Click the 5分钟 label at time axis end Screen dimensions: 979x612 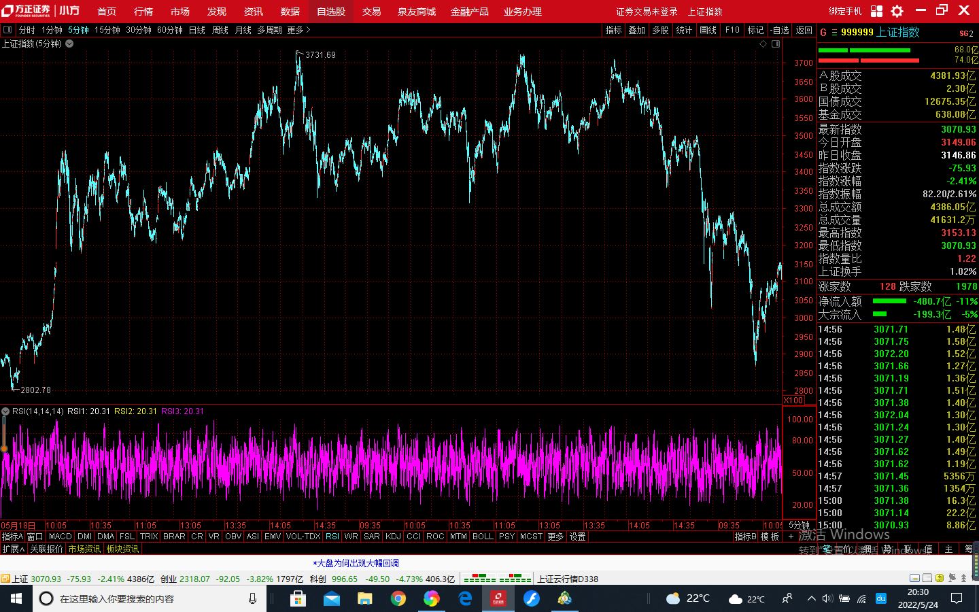coord(799,525)
